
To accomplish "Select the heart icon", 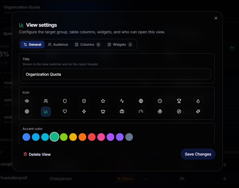I will point(65,112).
